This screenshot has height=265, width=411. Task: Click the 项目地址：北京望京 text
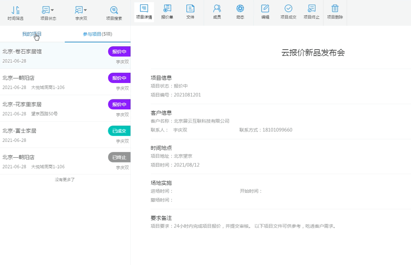[x=172, y=156]
